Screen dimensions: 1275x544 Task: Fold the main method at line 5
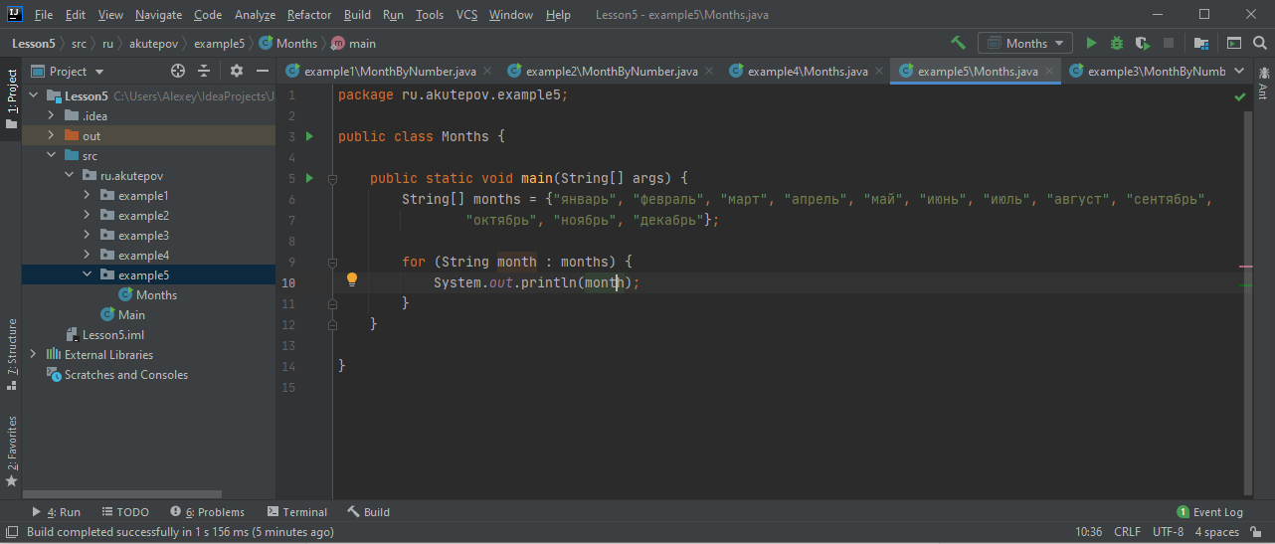[333, 179]
